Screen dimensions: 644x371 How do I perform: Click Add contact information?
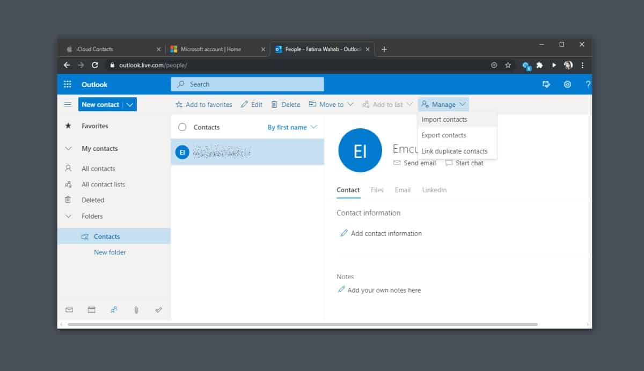click(386, 234)
